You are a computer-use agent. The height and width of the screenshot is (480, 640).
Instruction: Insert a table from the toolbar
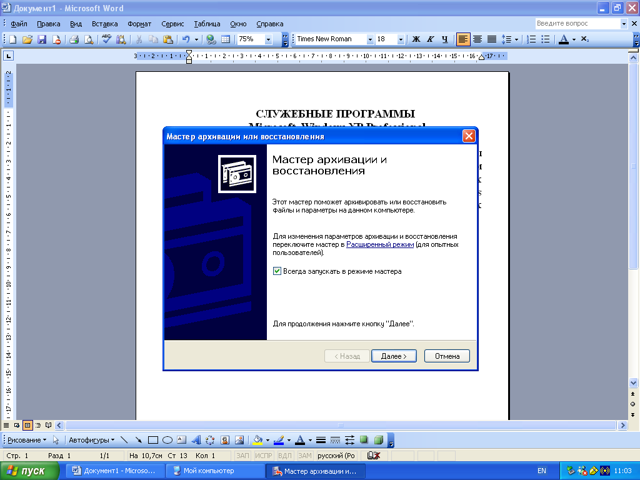(x=225, y=39)
